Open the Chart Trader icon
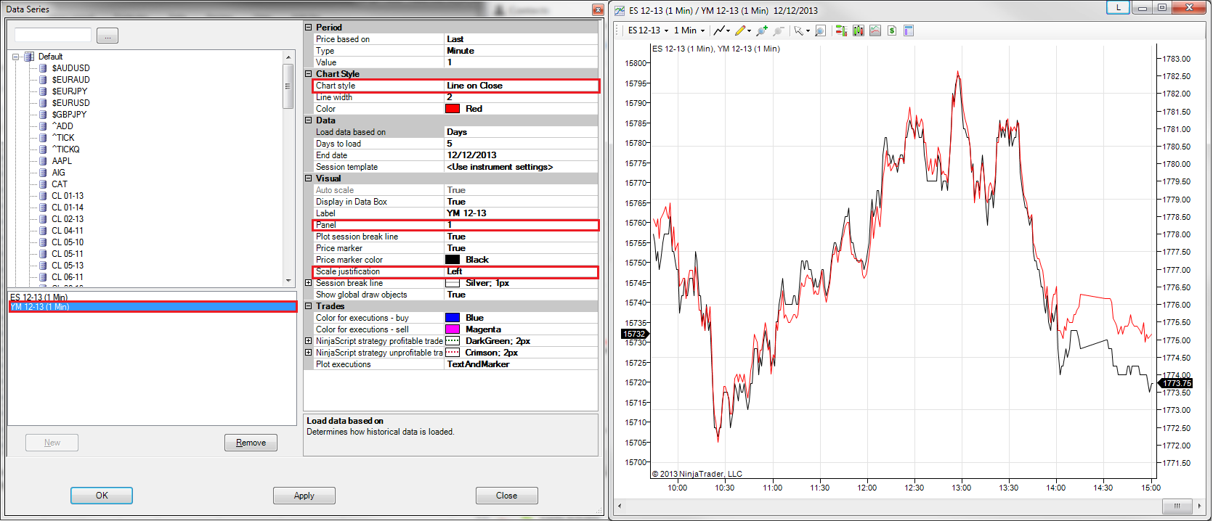 pos(841,30)
